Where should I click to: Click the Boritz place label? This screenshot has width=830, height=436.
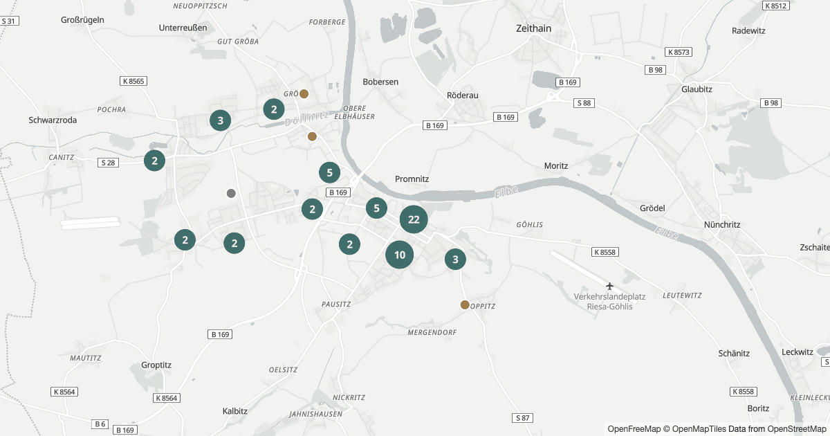tap(758, 408)
